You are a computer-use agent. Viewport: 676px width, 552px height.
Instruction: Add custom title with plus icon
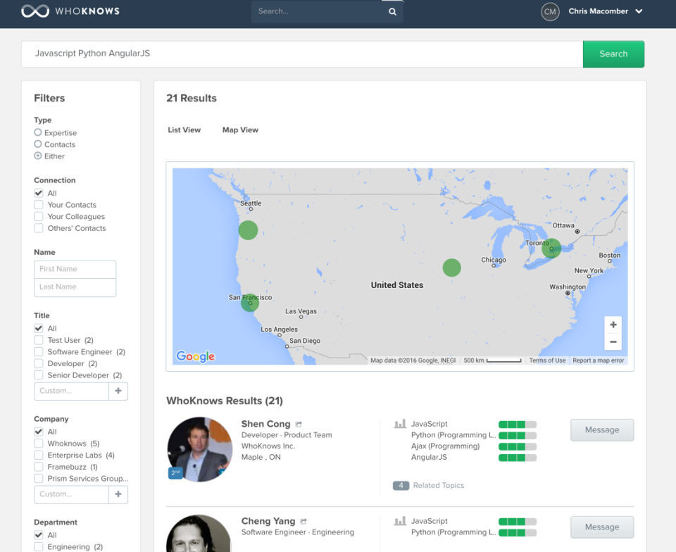coord(118,391)
